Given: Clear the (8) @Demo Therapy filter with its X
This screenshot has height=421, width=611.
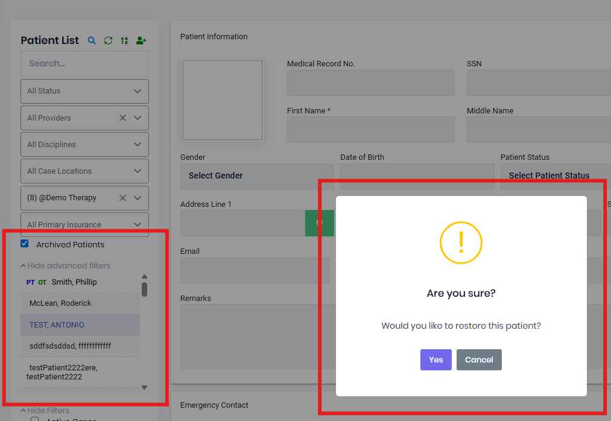Looking at the screenshot, I should [x=123, y=198].
